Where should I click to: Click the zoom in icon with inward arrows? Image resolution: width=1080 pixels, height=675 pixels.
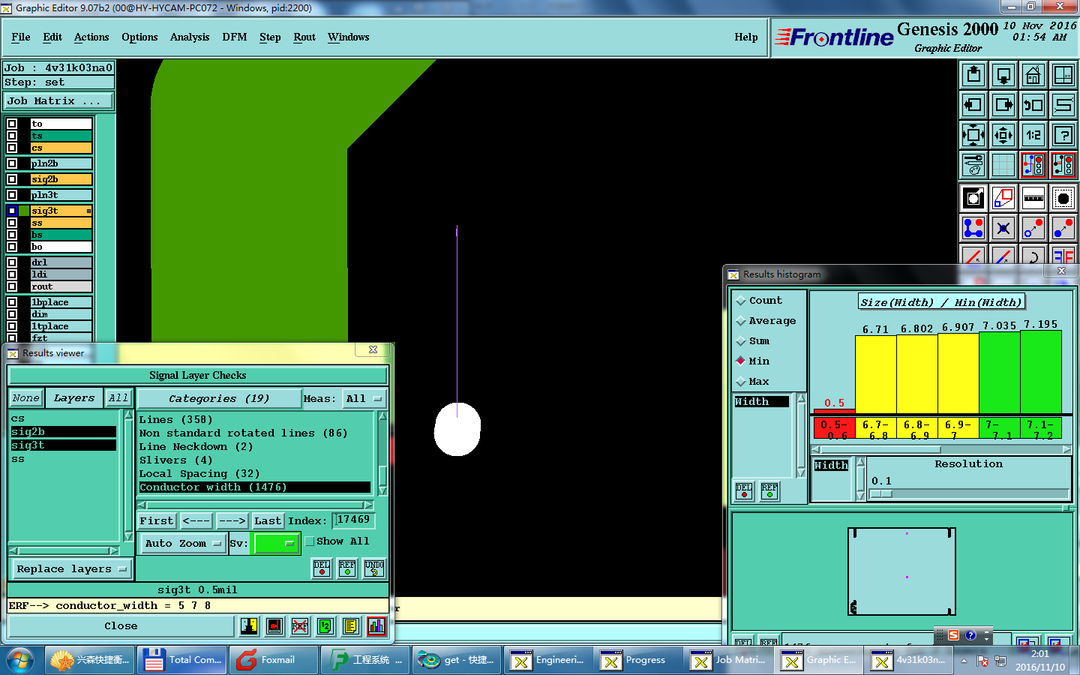tap(973, 135)
